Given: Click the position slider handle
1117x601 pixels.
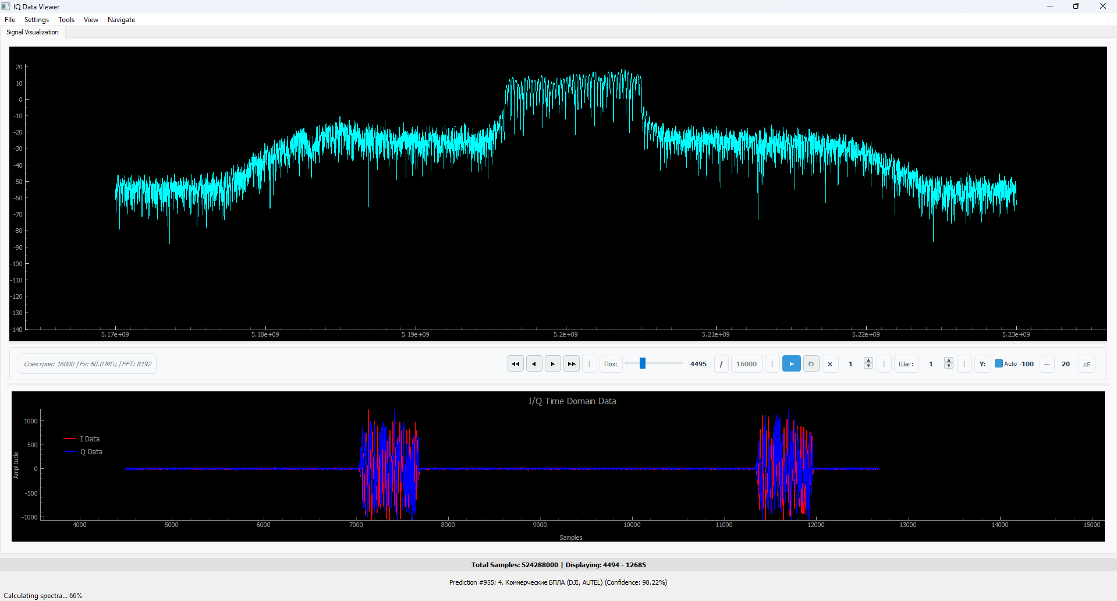Looking at the screenshot, I should click(643, 363).
